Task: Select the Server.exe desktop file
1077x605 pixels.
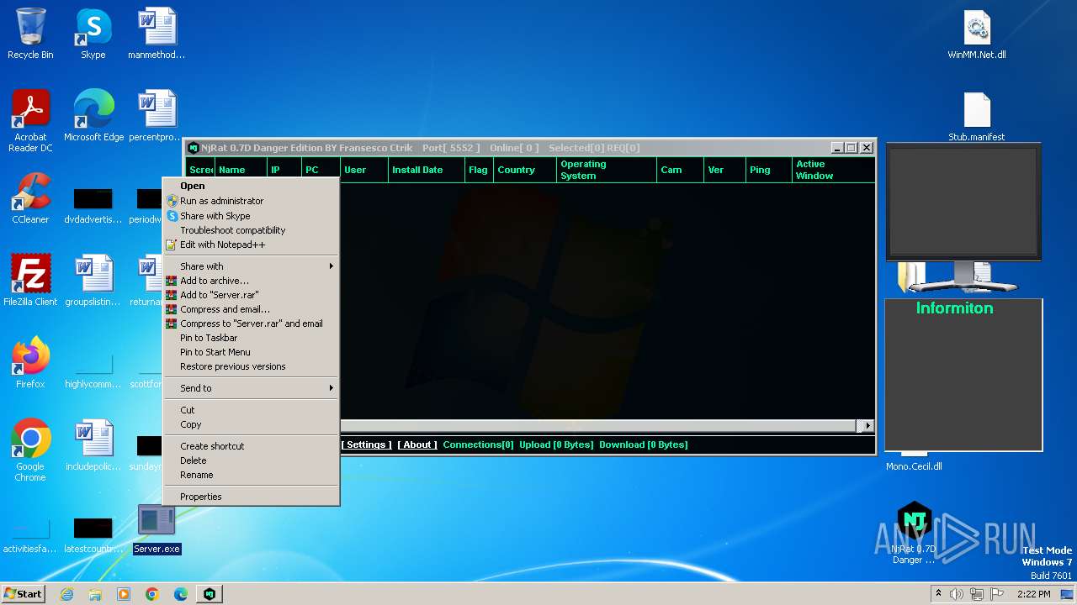Action: pos(157,528)
